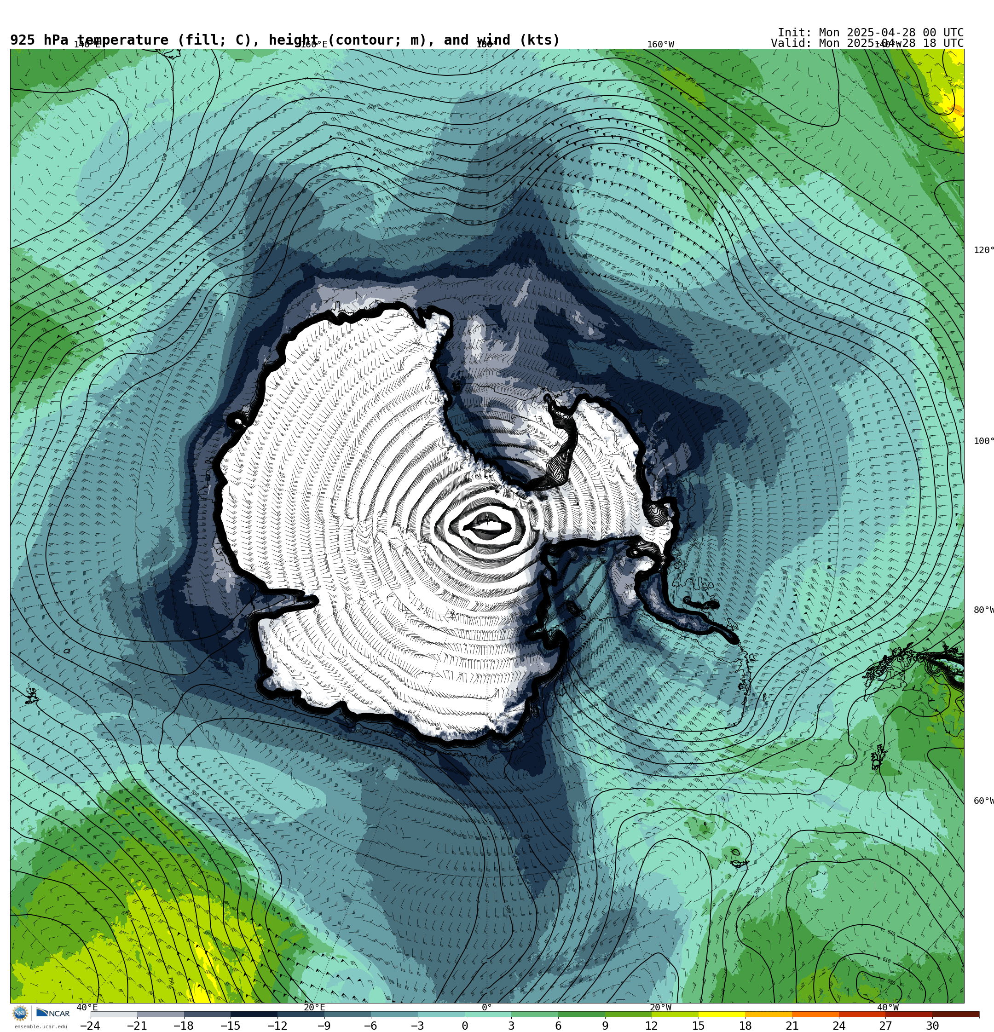Click the -3 colorbar tick label
The height and width of the screenshot is (1032, 994).
(417, 1026)
